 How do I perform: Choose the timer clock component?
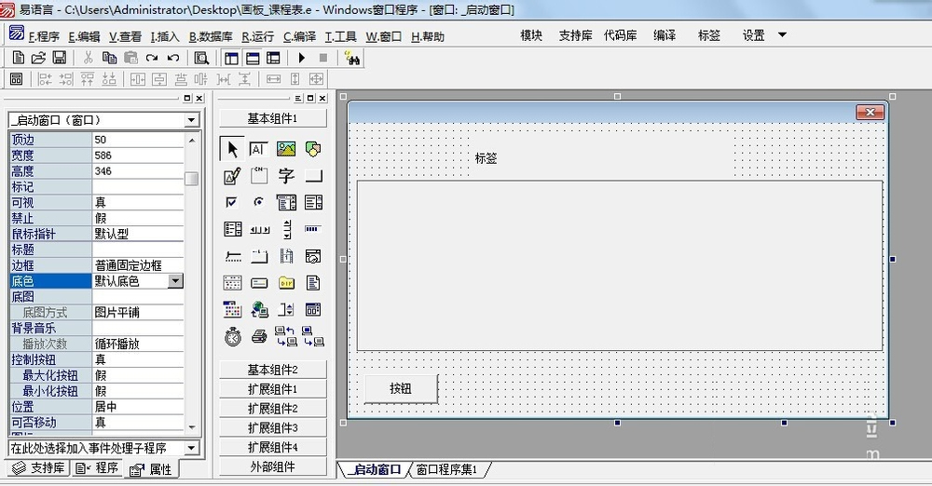point(233,336)
